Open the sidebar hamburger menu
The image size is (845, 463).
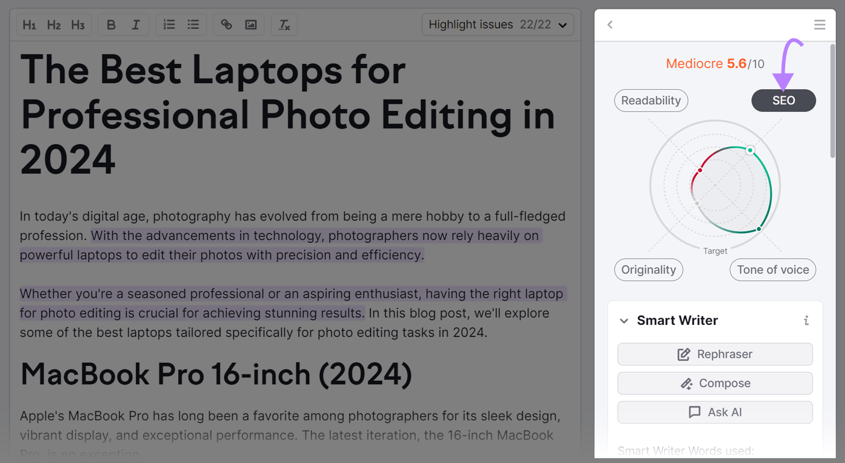(x=819, y=25)
